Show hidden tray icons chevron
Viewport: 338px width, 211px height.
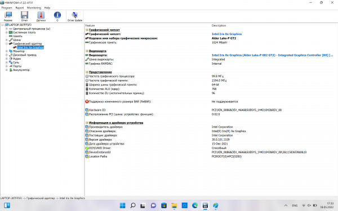coord(286,205)
